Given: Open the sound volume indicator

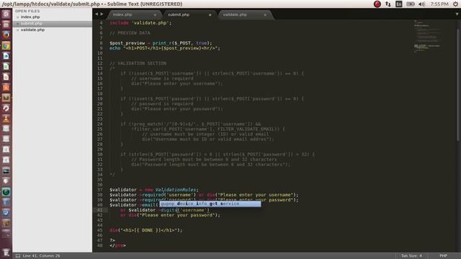Looking at the screenshot, I should coord(421,4).
